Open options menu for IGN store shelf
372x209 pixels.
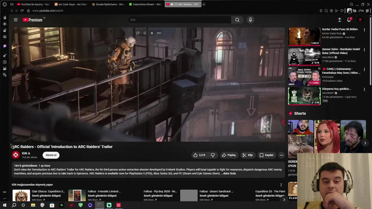tap(281, 185)
